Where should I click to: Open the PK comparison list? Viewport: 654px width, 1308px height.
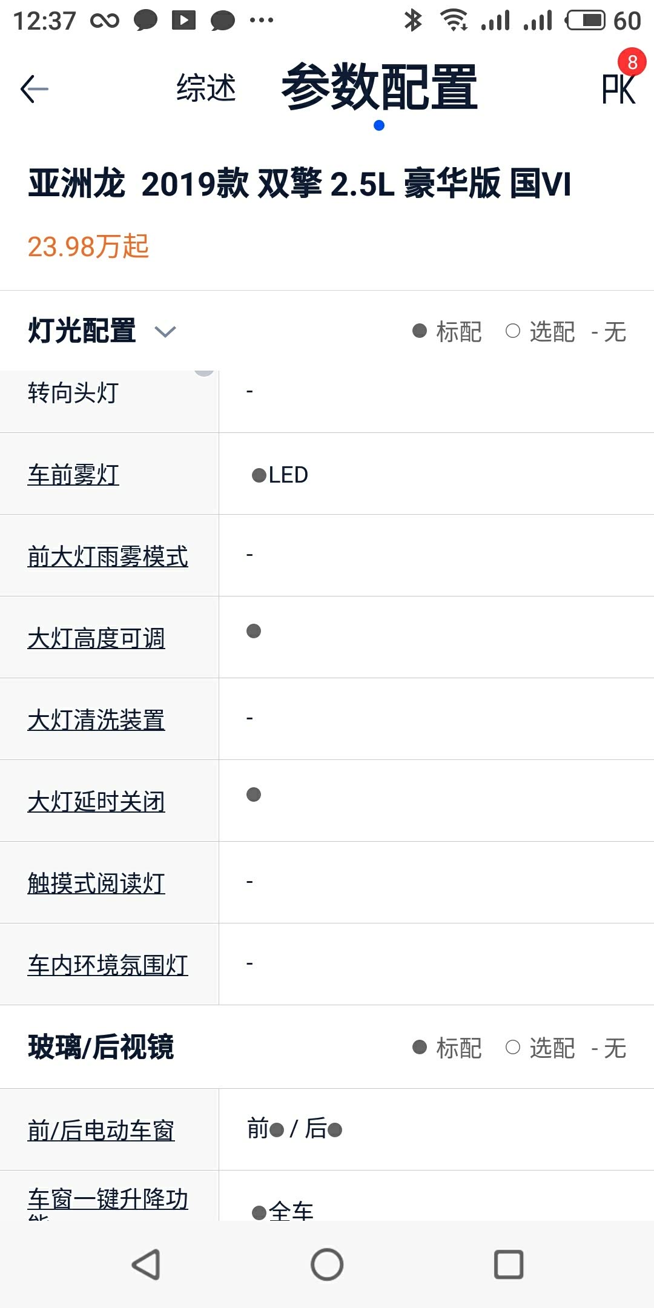(x=619, y=88)
